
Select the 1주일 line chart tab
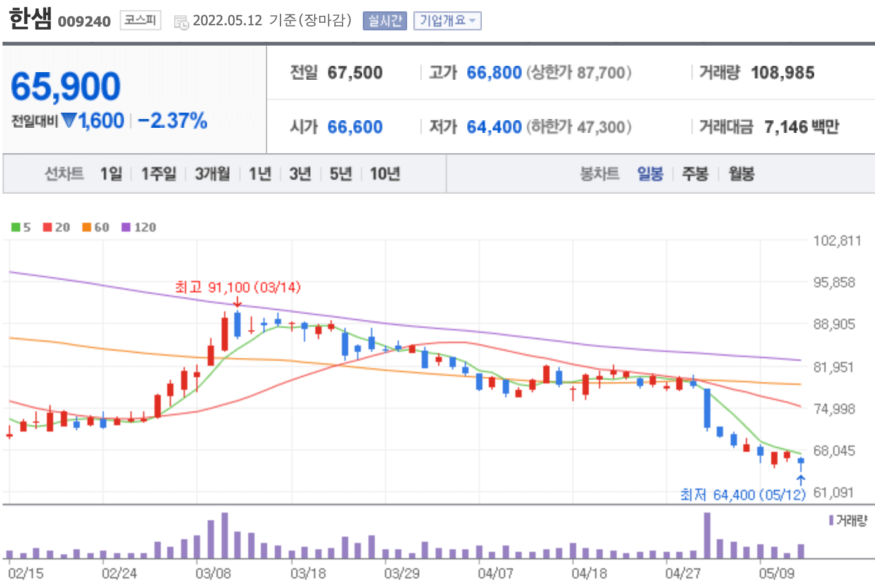(x=158, y=173)
